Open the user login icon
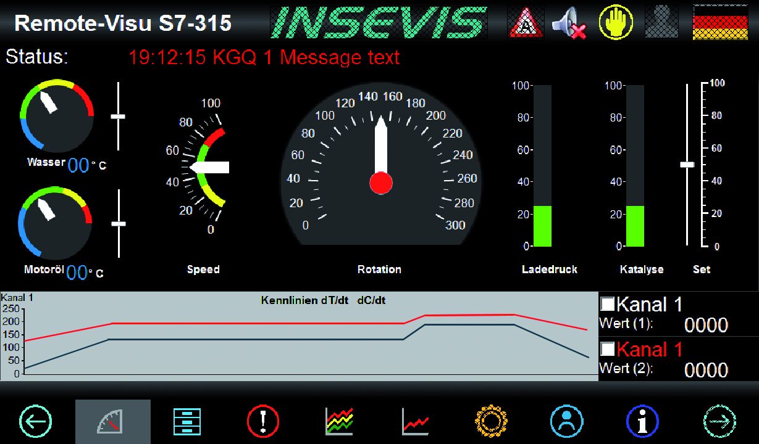Viewport: 759px width, 444px height. click(566, 420)
